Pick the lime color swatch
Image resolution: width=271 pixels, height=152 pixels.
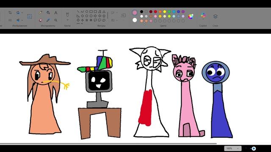[169, 16]
